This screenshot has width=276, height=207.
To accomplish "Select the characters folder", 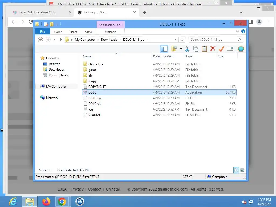I will (x=159, y=64).
